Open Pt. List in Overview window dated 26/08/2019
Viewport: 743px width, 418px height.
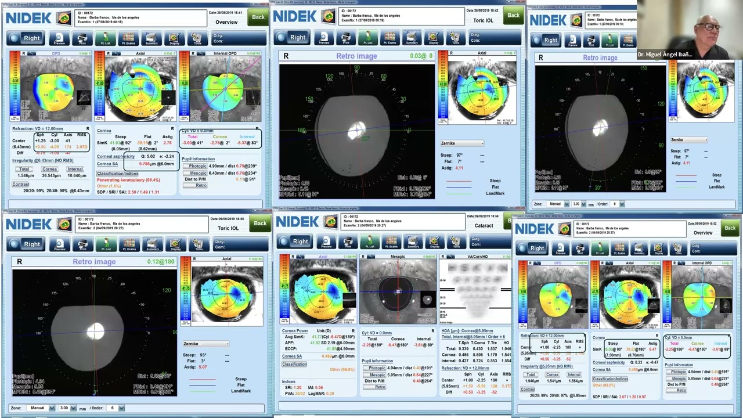click(x=105, y=38)
